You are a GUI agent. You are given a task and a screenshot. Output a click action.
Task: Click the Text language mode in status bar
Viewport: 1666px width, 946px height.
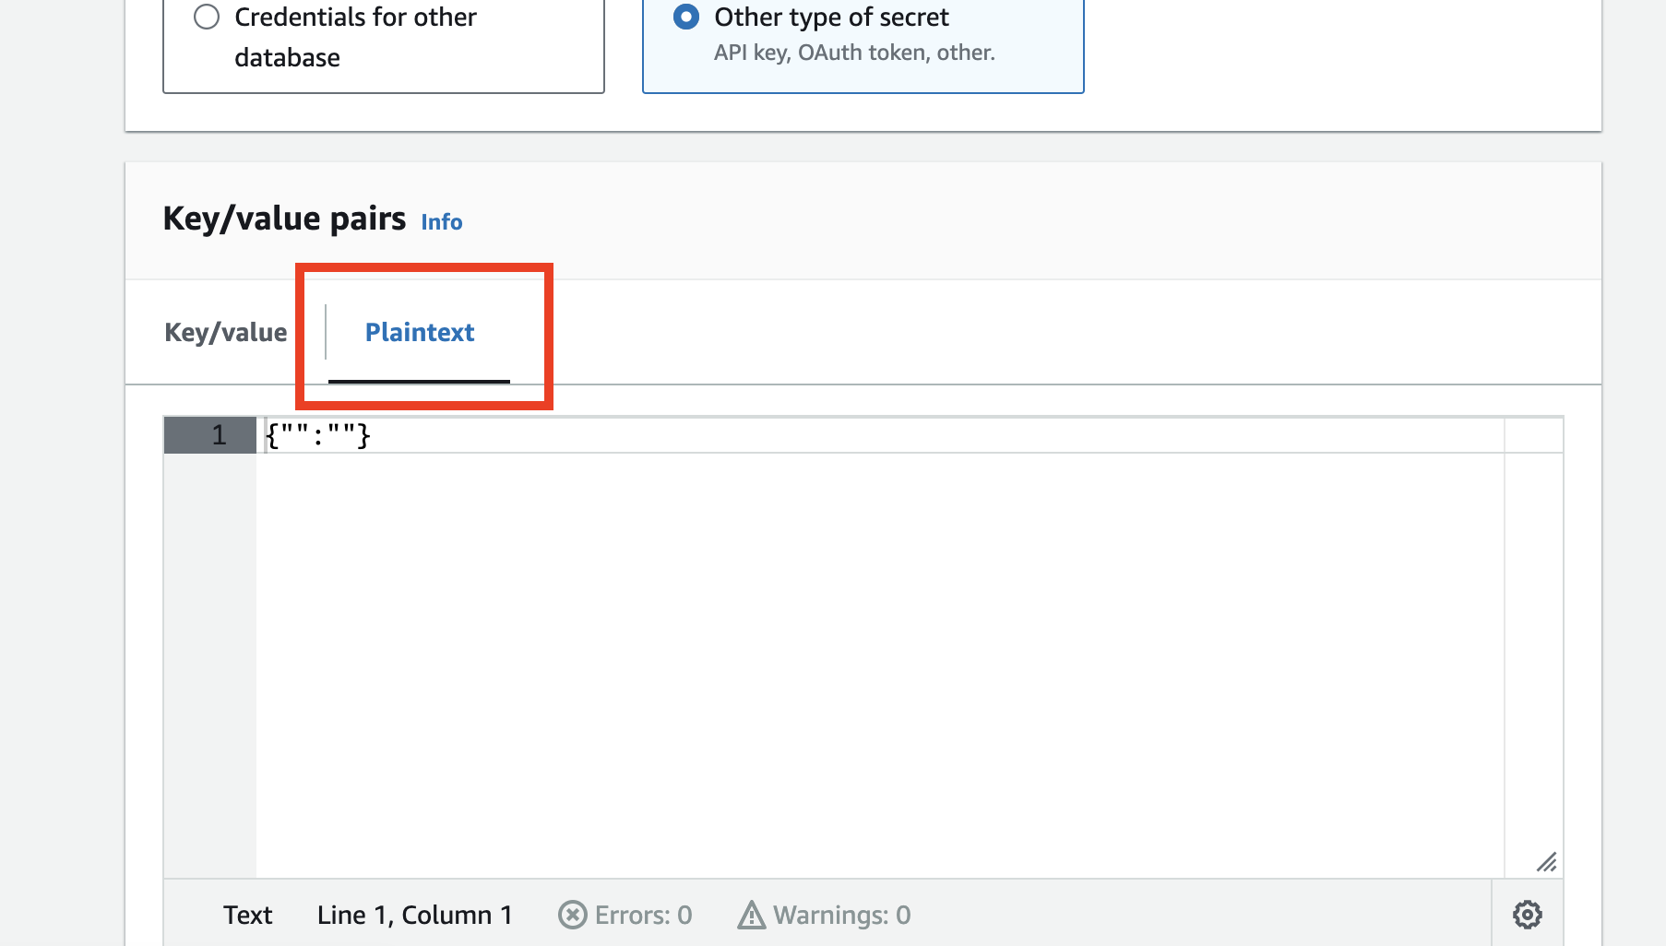coord(247,915)
